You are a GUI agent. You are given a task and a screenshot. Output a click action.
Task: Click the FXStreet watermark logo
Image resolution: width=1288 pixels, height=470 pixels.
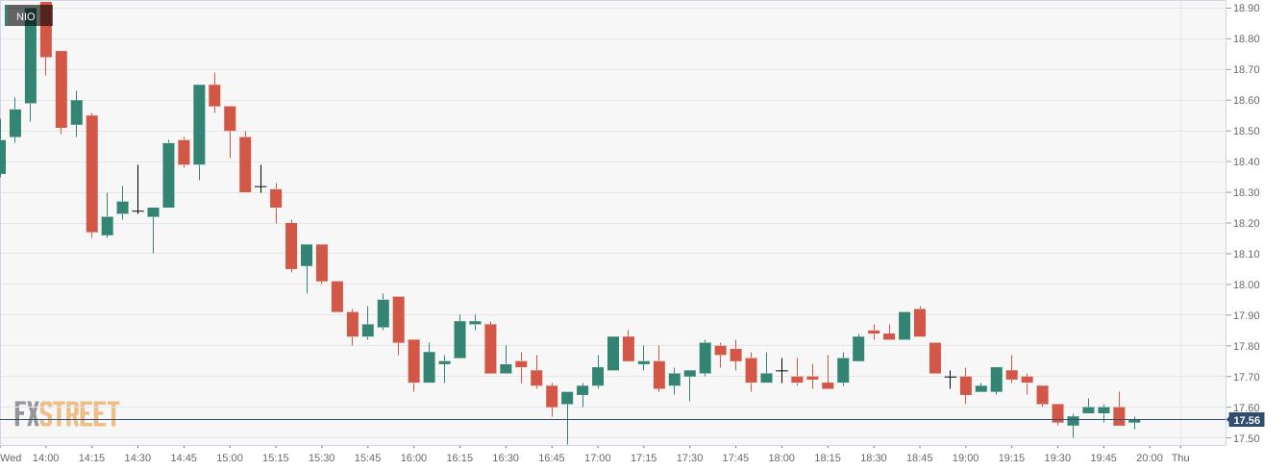(67, 414)
